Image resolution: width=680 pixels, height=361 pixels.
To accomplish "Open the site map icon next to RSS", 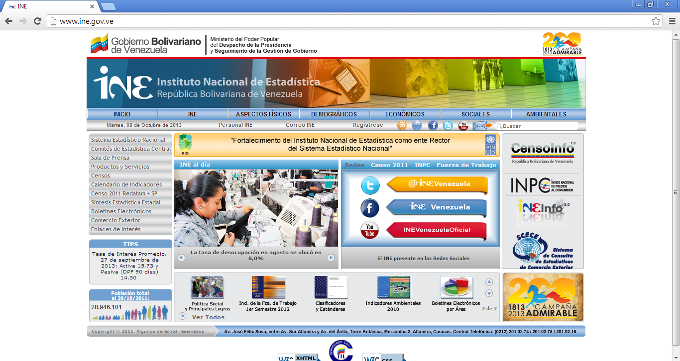I will point(417,126).
